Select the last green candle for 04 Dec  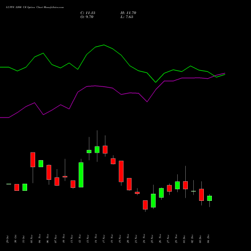209,198
